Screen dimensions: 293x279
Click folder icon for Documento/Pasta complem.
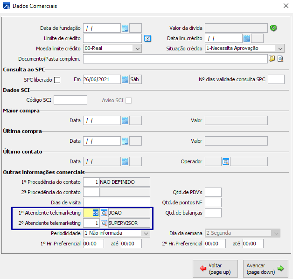(272, 59)
